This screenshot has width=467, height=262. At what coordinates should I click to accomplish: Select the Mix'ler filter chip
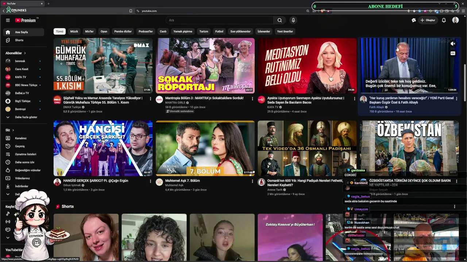coord(89,31)
